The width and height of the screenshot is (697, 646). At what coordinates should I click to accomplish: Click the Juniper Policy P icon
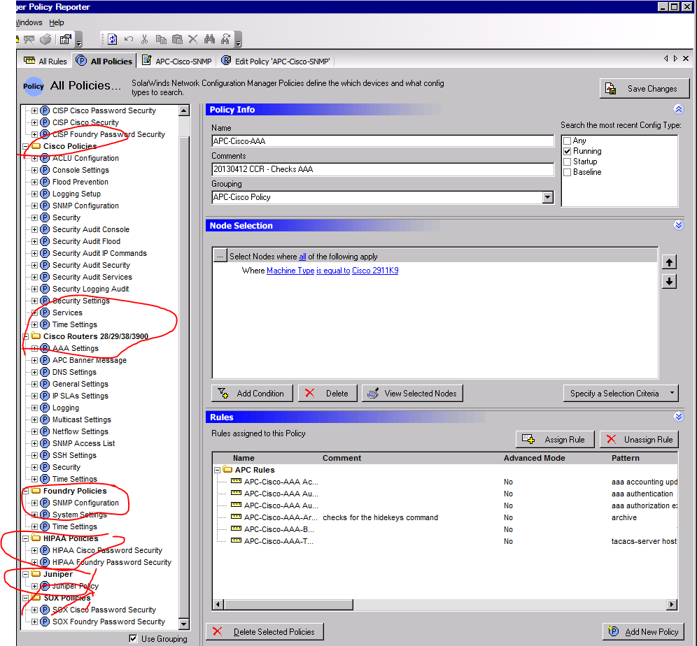[x=45, y=586]
